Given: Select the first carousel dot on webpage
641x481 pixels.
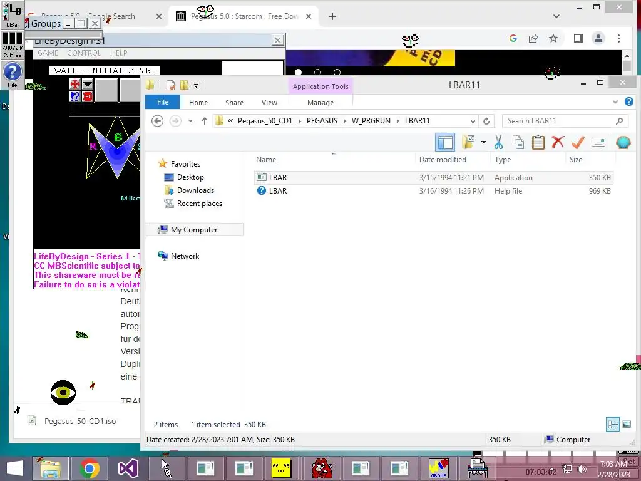Looking at the screenshot, I should [x=299, y=73].
